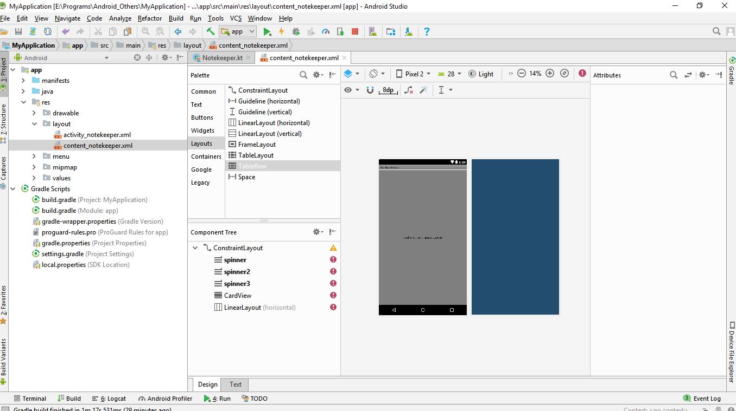Collapse ConstraintLayout in Component Tree
Screen dimensions: 736x411
coord(195,247)
